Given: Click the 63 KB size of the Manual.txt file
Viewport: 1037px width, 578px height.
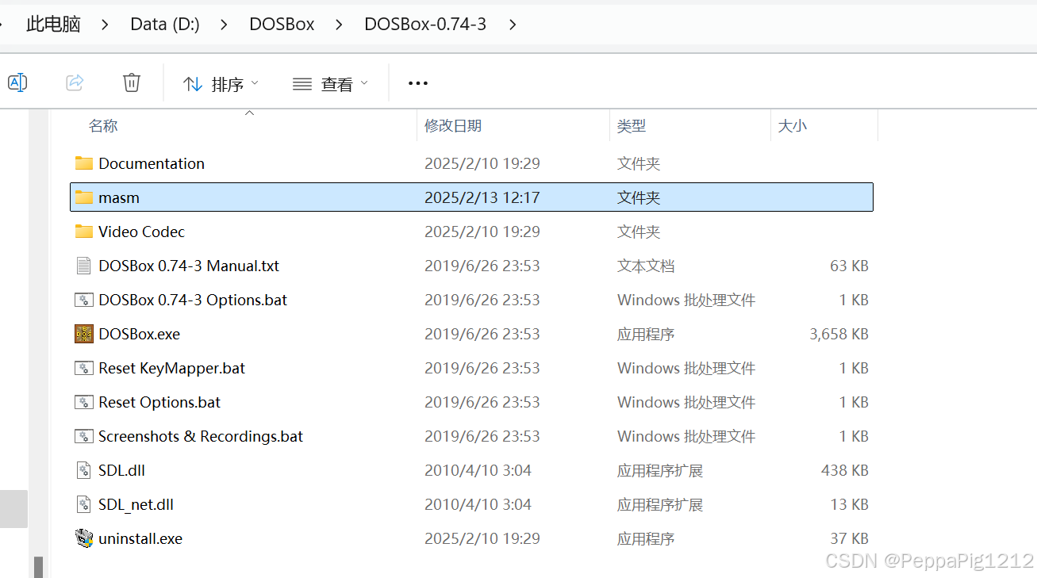Looking at the screenshot, I should pos(849,266).
